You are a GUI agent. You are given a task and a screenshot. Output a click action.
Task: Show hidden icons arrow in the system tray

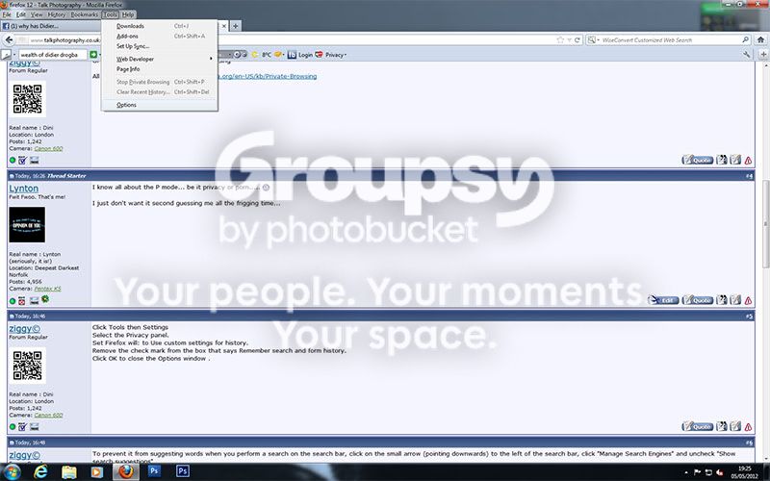click(686, 472)
